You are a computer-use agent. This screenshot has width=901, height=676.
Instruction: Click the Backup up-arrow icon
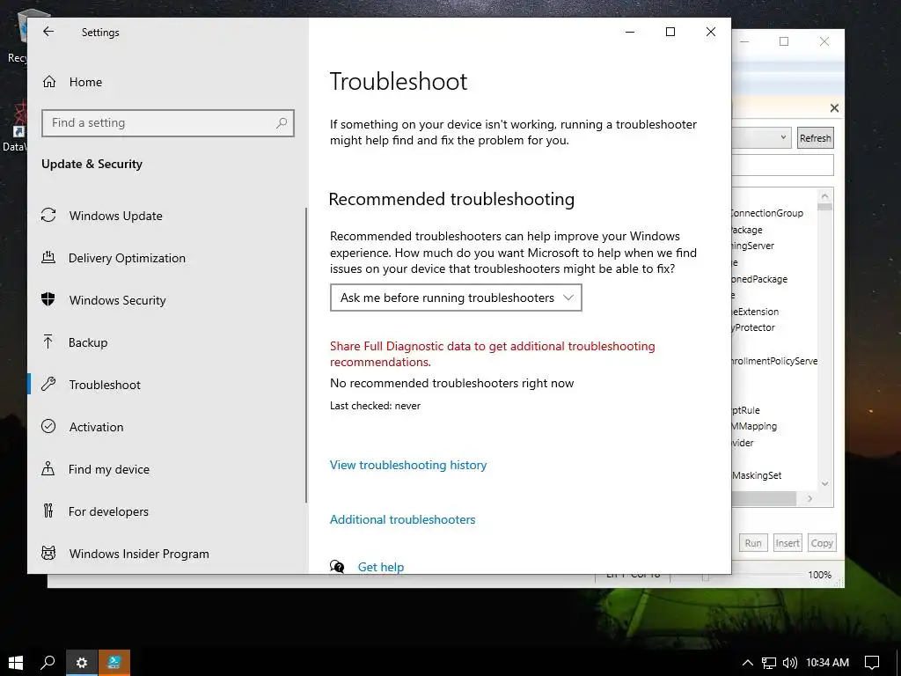coord(48,342)
